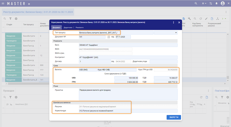Image resolution: width=231 pixels, height=127 pixels.
Task: Select the БанкВитрата_В row in registry
Action: (30, 80)
